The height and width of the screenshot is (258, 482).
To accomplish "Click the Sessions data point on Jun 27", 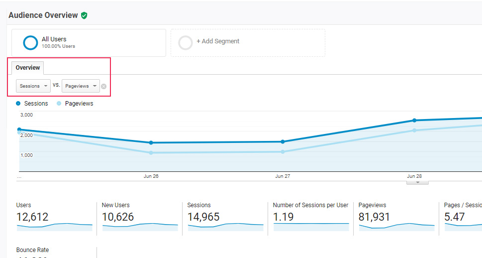I will click(x=283, y=141).
